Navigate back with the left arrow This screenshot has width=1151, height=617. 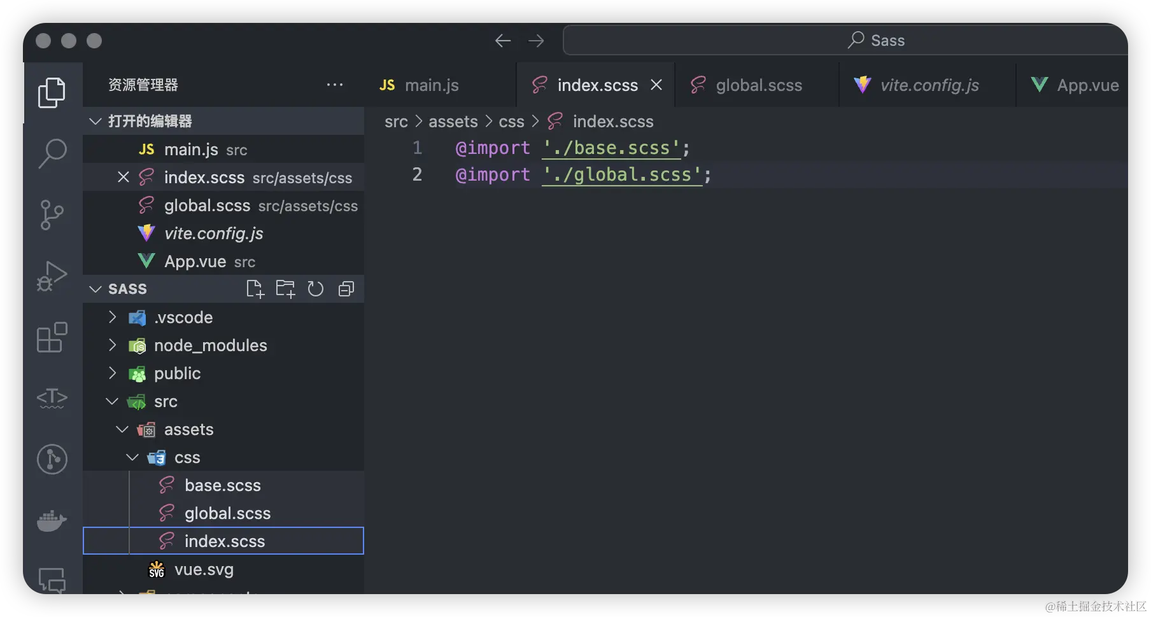pyautogui.click(x=503, y=41)
